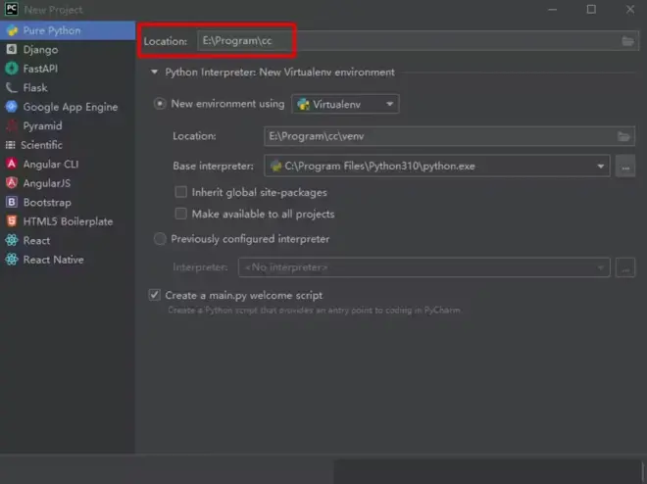
Task: Click the PyCharm logo in title bar
Action: point(12,9)
